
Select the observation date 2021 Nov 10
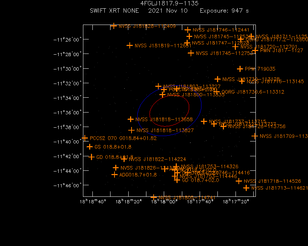(168, 10)
